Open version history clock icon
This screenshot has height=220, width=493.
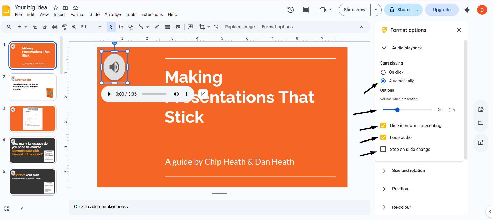(x=291, y=10)
